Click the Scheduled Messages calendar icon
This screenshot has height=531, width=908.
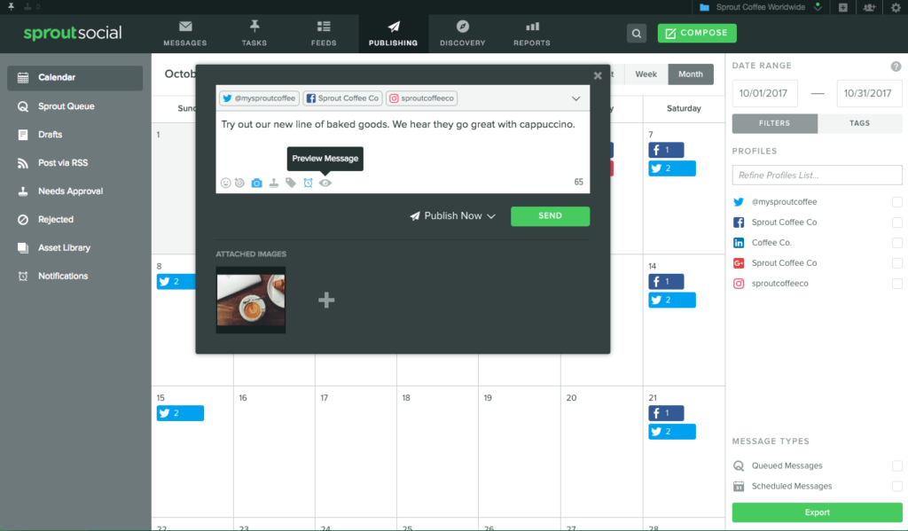(739, 487)
